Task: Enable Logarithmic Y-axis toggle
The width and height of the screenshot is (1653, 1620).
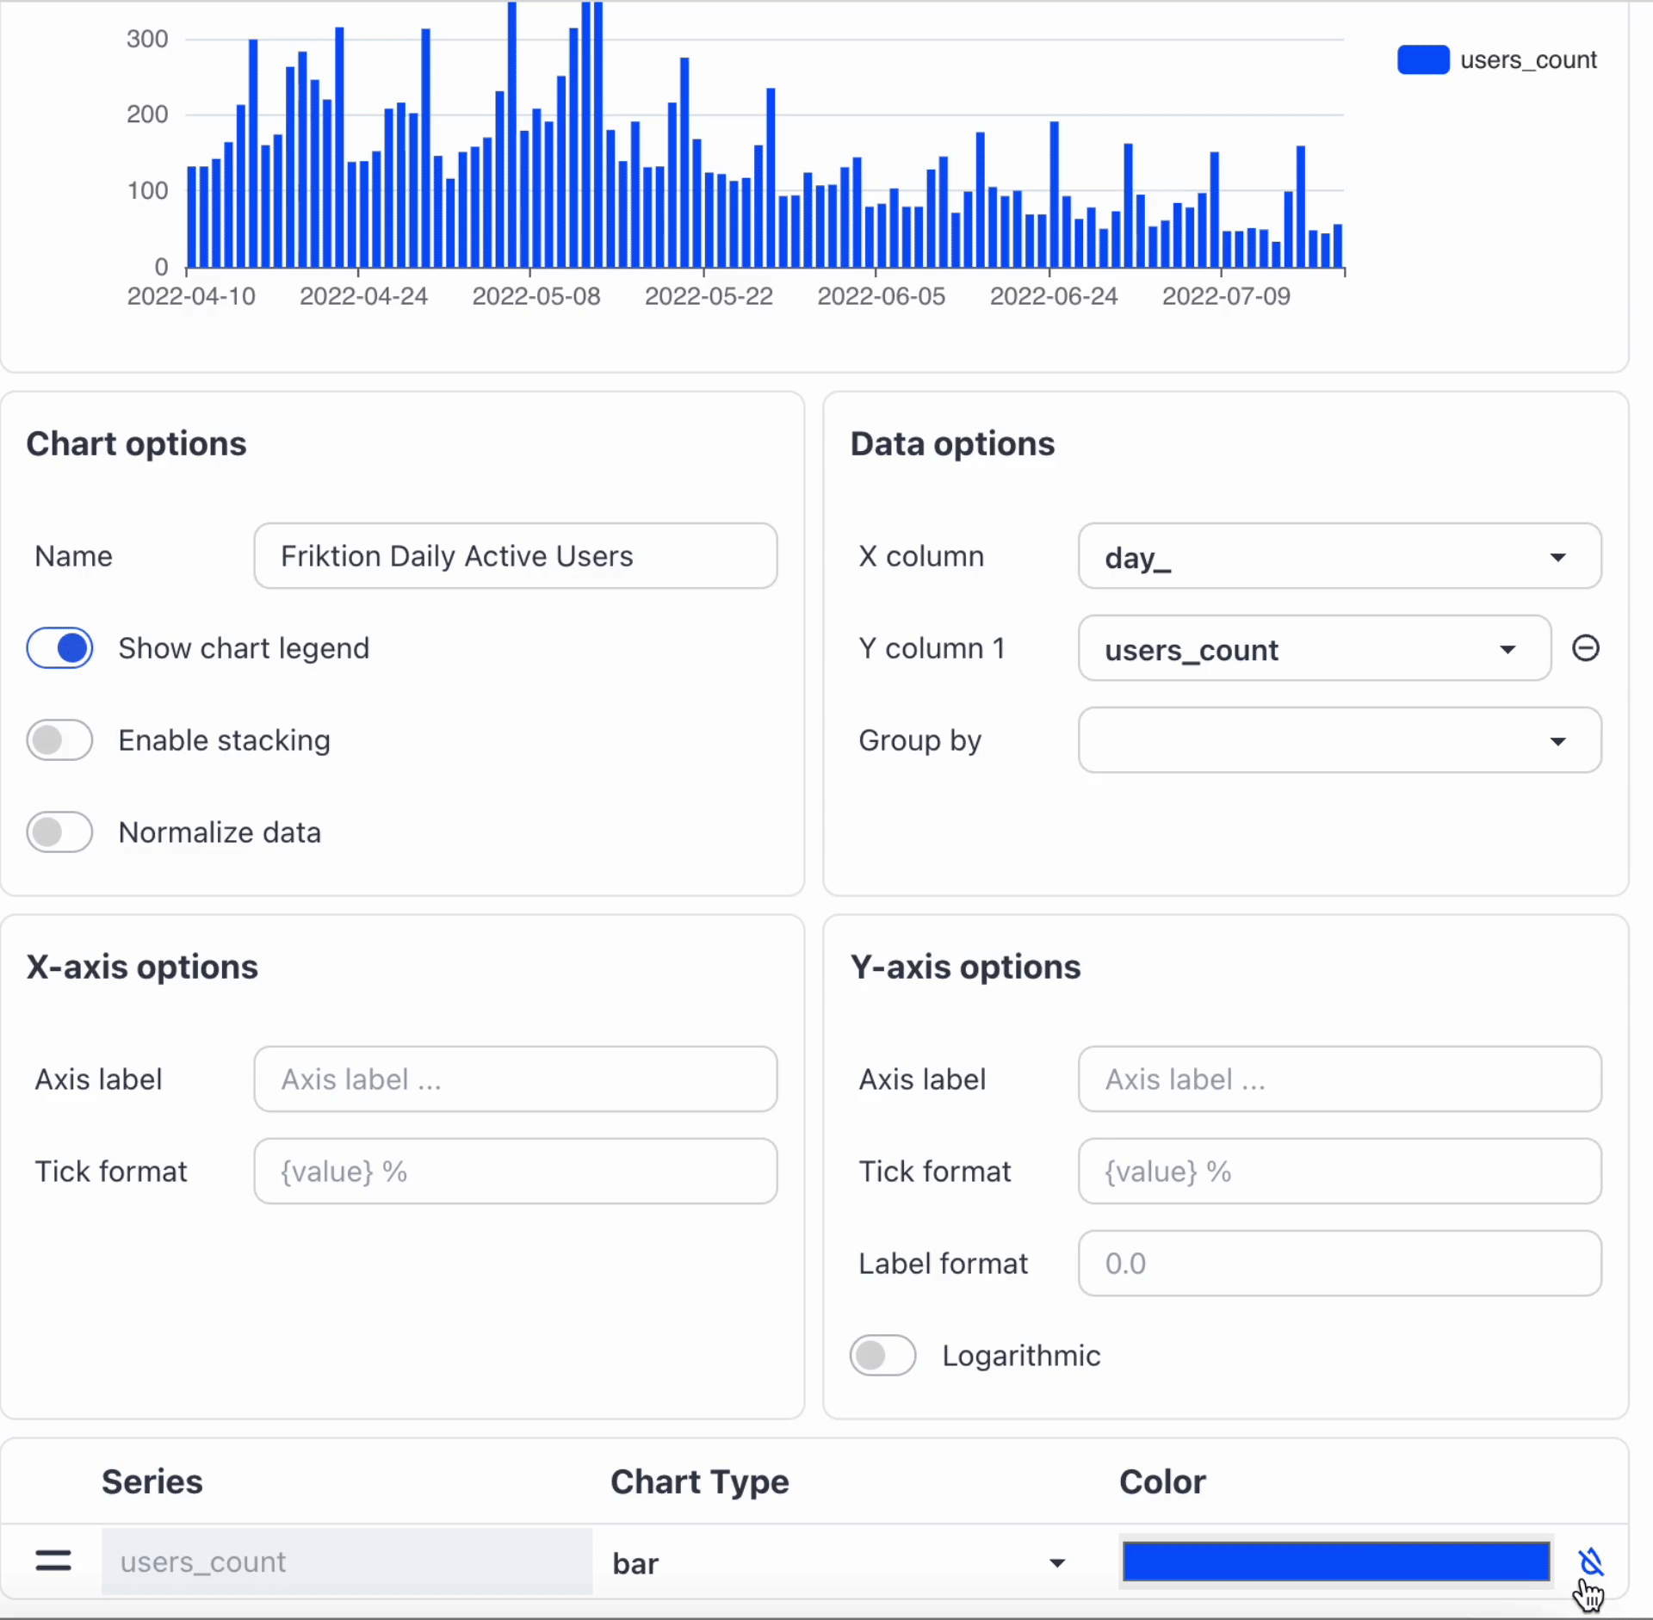Action: [882, 1356]
